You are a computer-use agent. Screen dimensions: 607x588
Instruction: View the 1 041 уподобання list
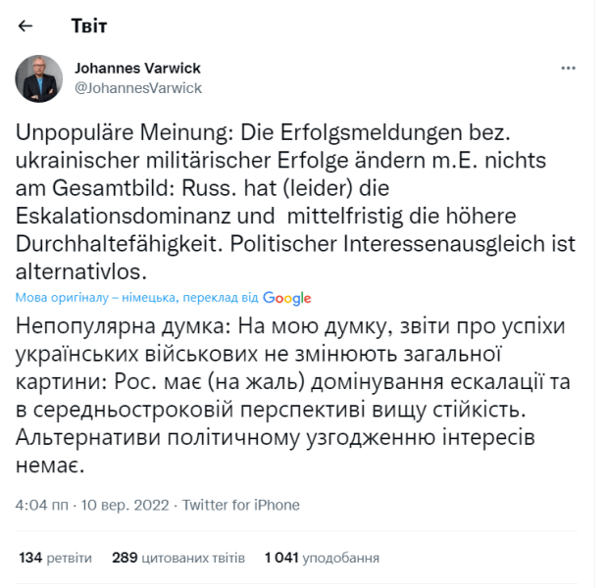[322, 558]
